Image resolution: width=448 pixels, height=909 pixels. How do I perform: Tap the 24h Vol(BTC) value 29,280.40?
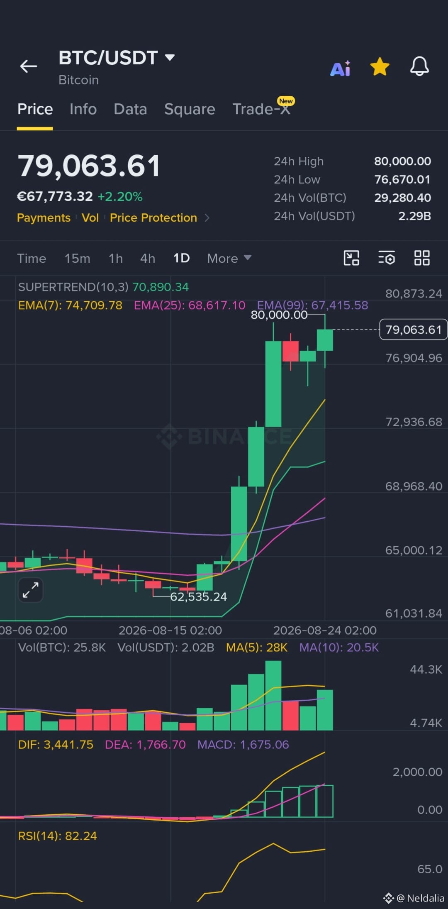pos(402,198)
